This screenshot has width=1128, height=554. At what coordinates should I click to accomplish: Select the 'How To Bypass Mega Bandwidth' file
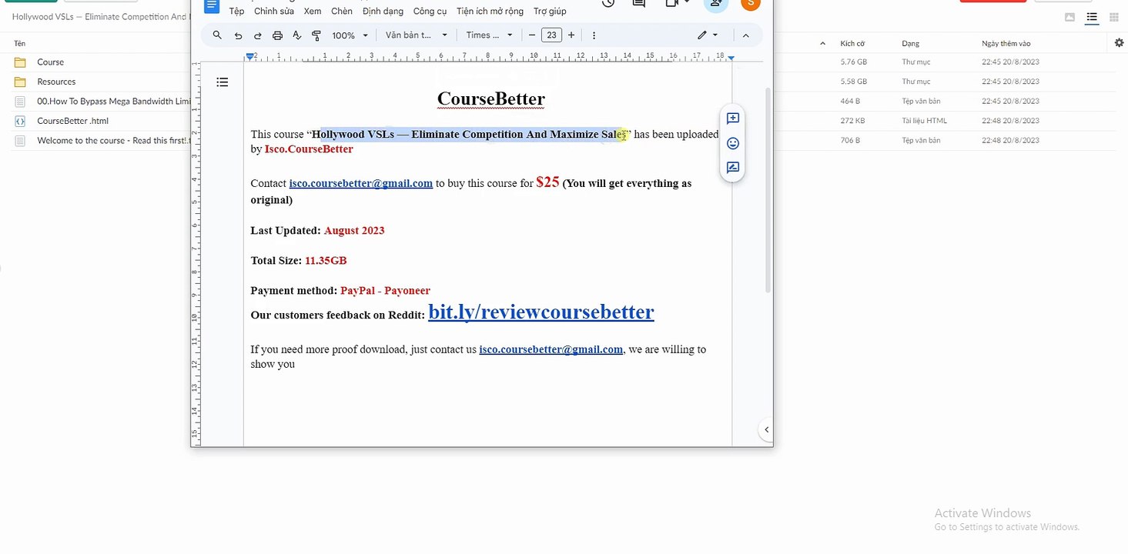113,102
